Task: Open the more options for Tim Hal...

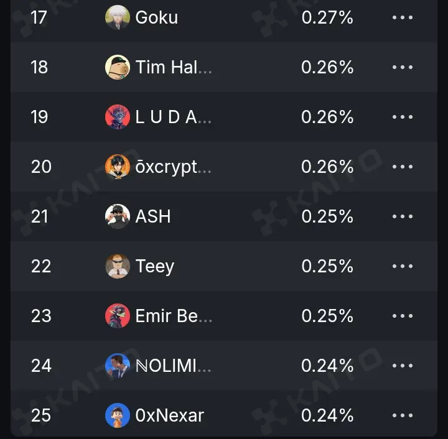Action: [403, 67]
